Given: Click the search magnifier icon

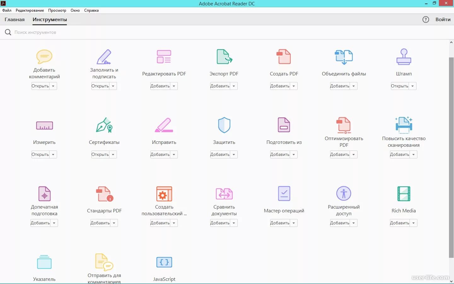Looking at the screenshot, I should (8, 32).
